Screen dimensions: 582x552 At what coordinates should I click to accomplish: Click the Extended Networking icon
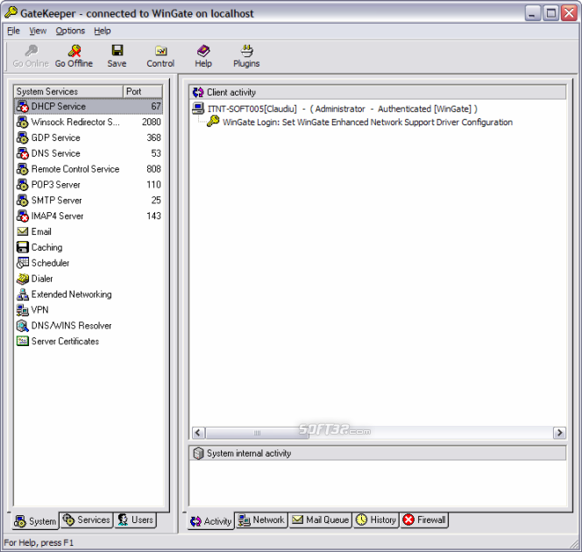coord(23,294)
